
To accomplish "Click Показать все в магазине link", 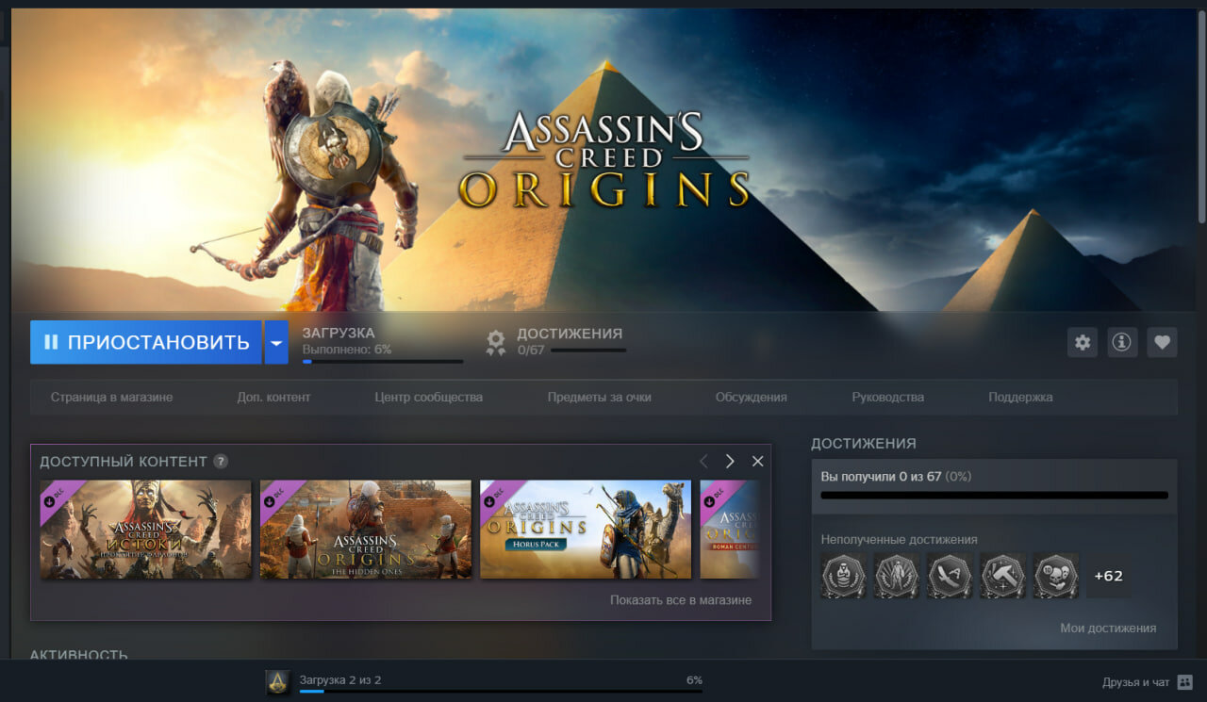I will tap(681, 600).
